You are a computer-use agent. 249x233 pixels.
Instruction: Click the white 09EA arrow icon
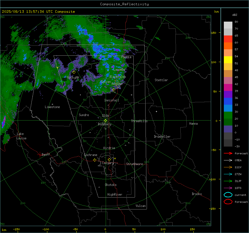tap(228, 160)
